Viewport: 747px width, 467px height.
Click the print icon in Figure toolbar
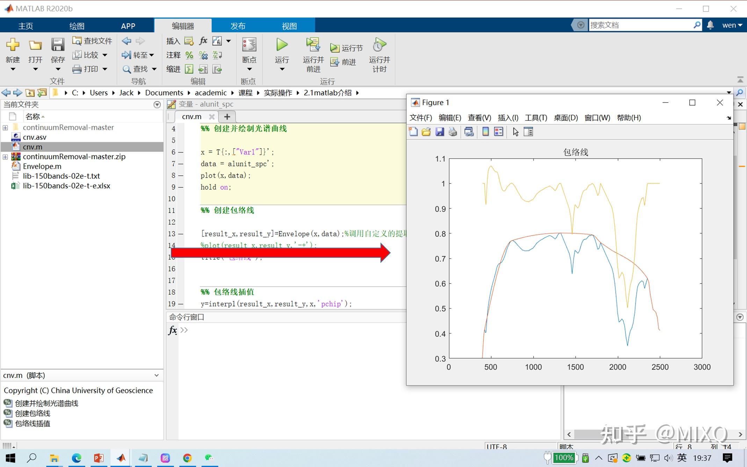point(453,132)
